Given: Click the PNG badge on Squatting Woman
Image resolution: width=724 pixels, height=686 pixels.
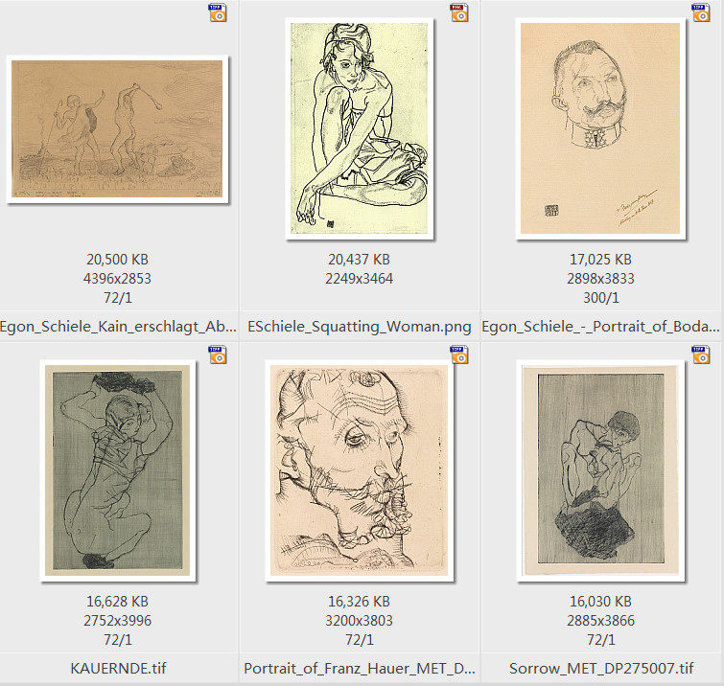Looking at the screenshot, I should coord(459,12).
